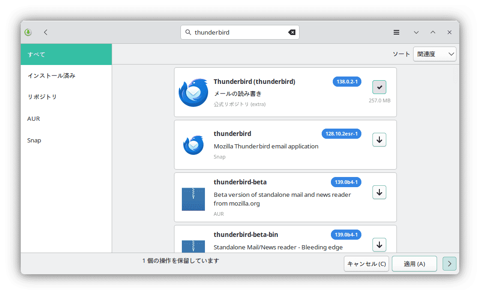The width and height of the screenshot is (480, 295).
Task: Click the Thunderbird (thunderbird) title
Action: pyautogui.click(x=254, y=82)
